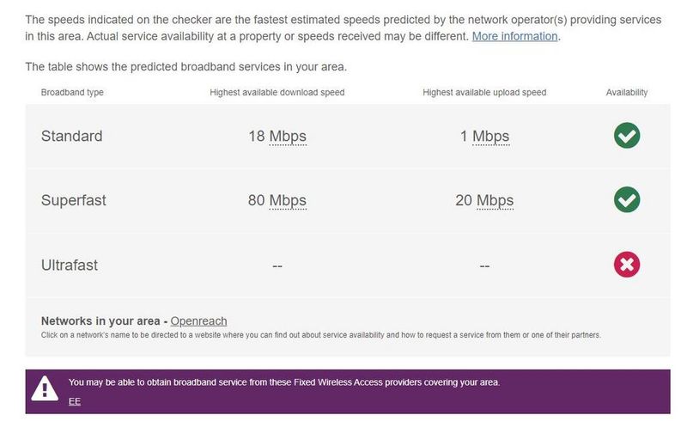Select the Standard broadband type row label

coord(71,137)
